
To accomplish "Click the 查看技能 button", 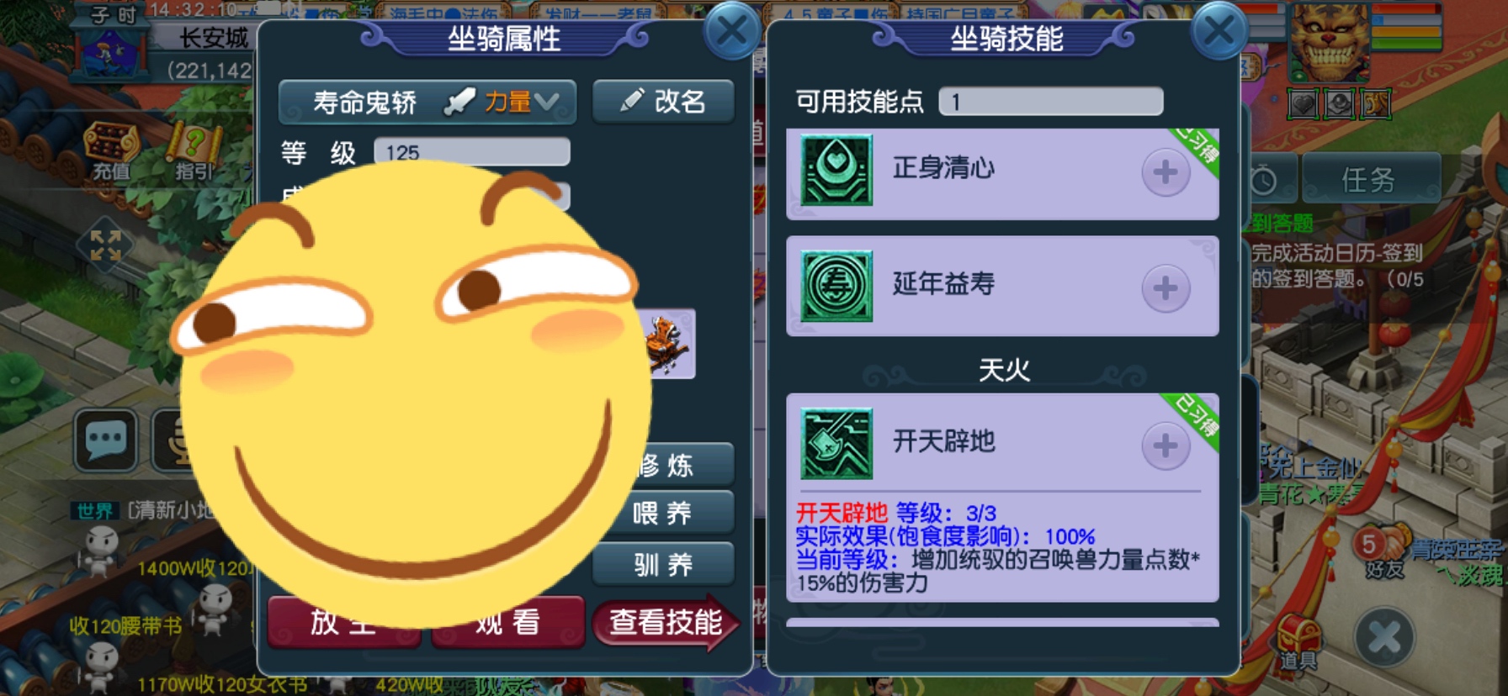I will 666,623.
